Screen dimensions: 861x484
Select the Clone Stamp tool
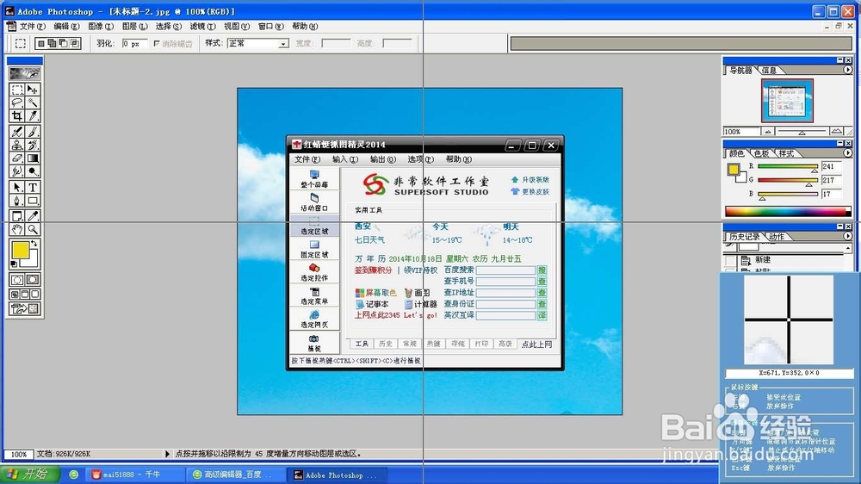point(17,145)
